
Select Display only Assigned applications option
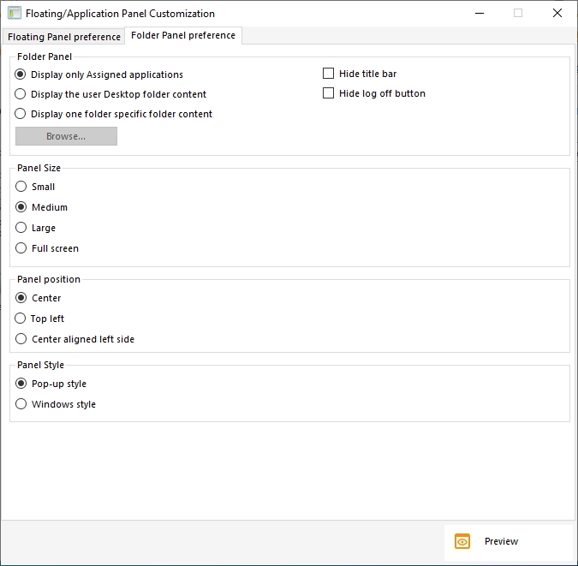(x=21, y=74)
